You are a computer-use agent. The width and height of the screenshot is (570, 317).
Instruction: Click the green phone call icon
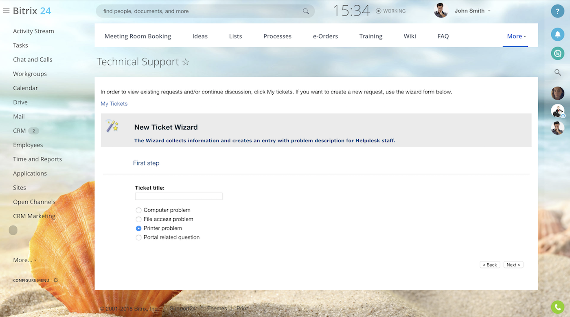point(557,307)
